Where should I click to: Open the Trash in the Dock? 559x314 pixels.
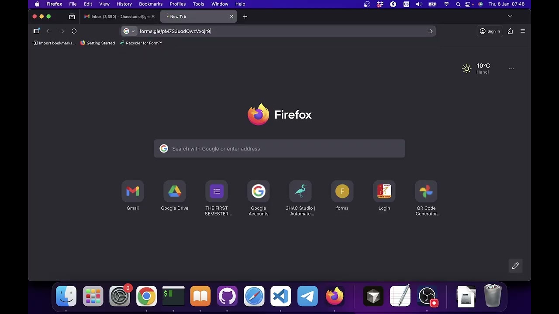(493, 297)
